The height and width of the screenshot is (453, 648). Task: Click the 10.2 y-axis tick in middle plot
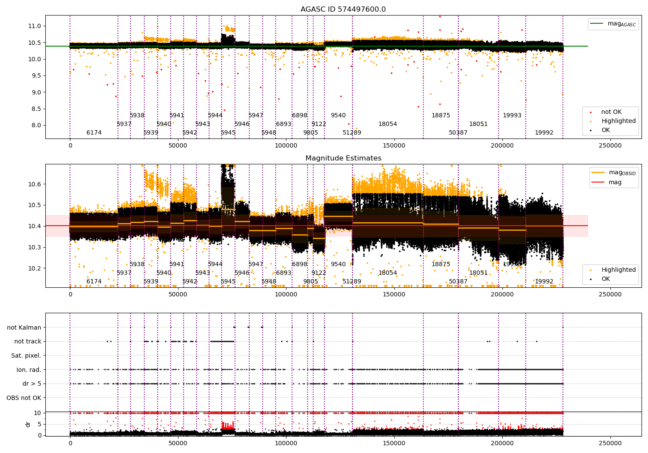[35, 268]
